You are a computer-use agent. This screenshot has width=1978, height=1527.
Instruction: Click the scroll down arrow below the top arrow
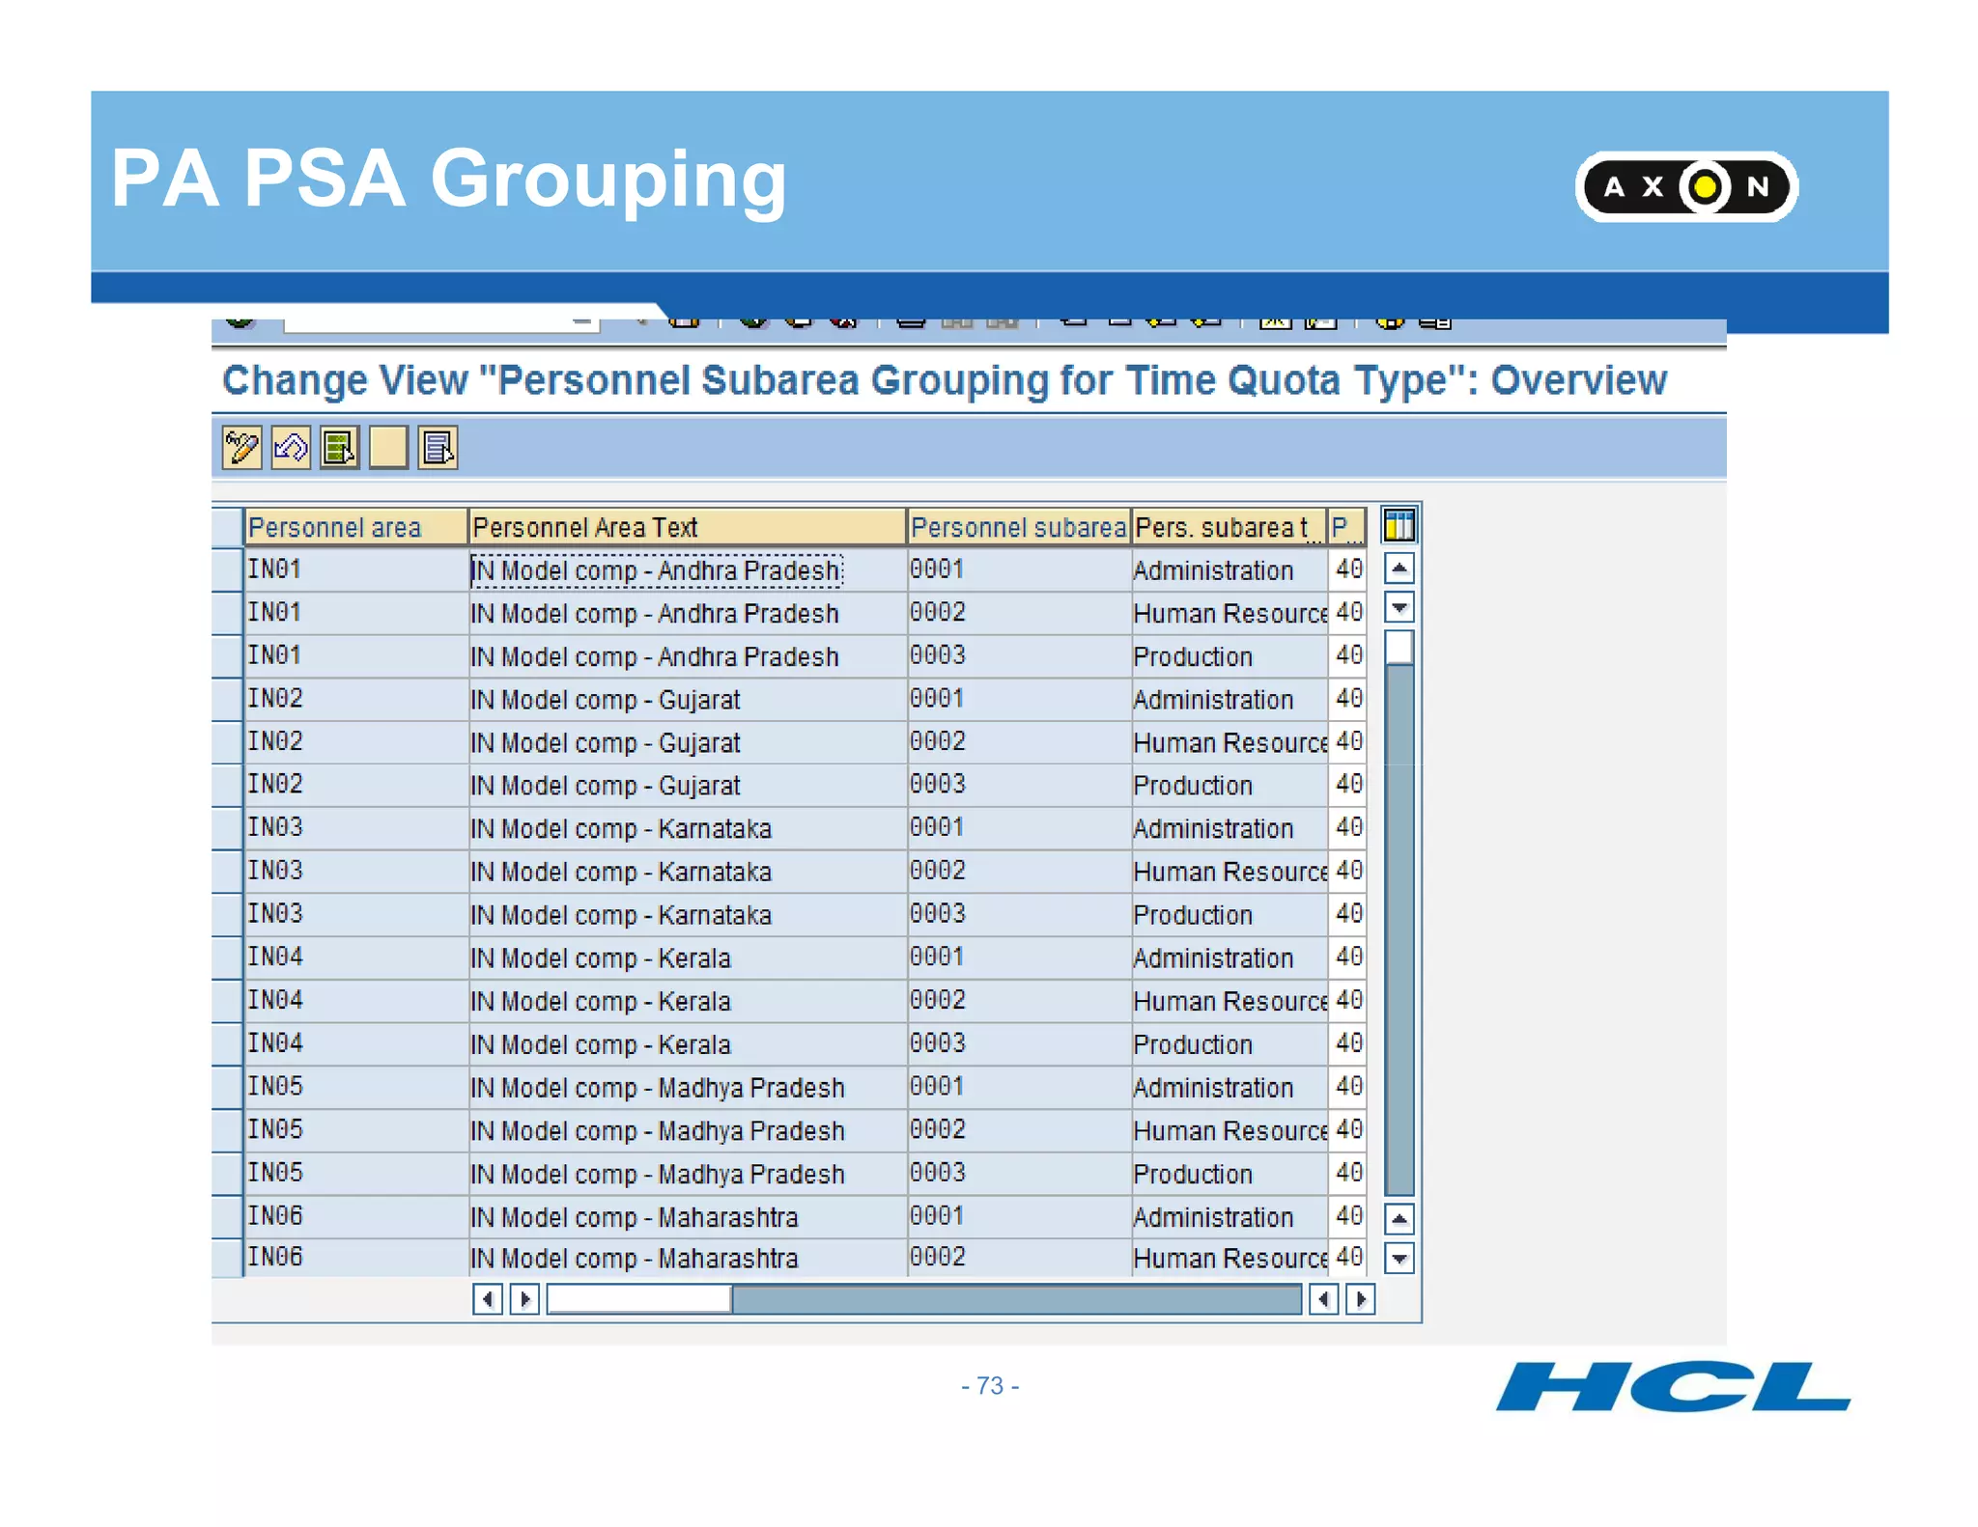[x=1399, y=607]
